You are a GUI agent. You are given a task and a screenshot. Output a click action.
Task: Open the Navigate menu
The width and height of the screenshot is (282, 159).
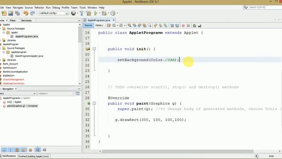pos(18,8)
